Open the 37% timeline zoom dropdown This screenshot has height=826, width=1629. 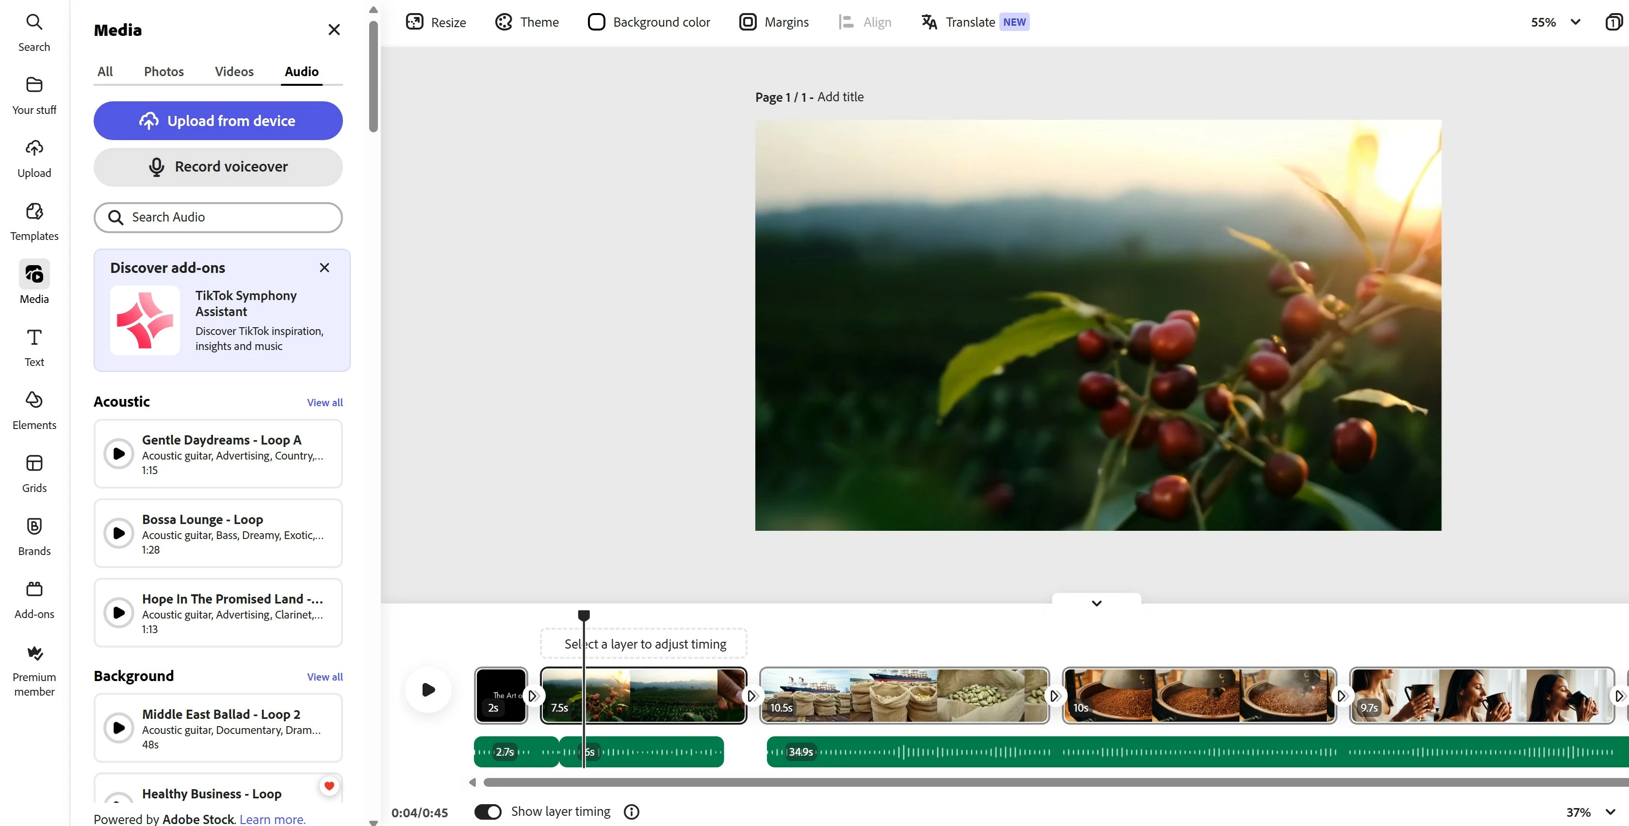click(x=1610, y=812)
